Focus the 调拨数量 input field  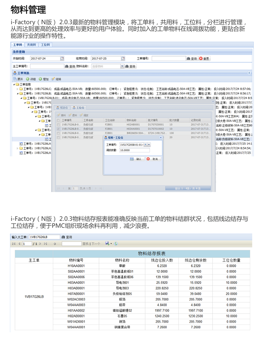click(134, 150)
